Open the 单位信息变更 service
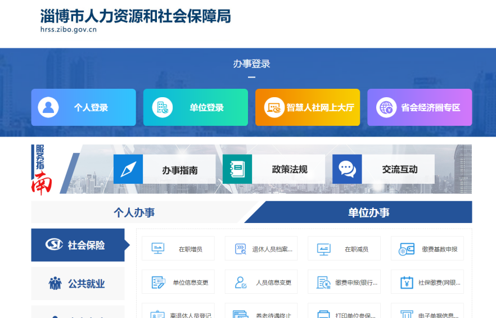This screenshot has width=496, height=318. (178, 283)
